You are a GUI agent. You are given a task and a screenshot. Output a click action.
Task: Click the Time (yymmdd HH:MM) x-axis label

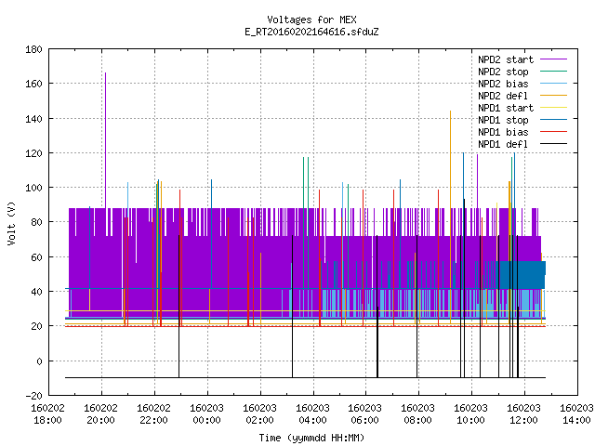click(311, 438)
